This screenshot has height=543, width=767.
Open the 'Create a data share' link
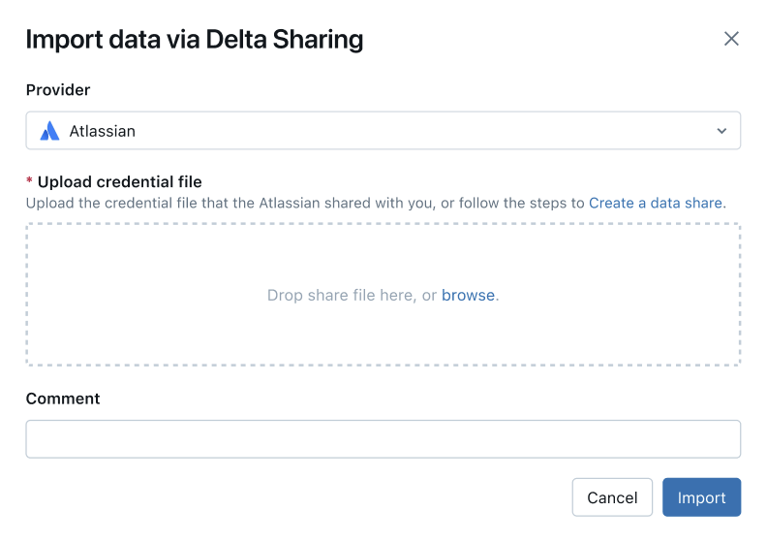656,203
